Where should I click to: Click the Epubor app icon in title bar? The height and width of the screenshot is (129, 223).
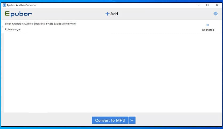click(x=4, y=5)
